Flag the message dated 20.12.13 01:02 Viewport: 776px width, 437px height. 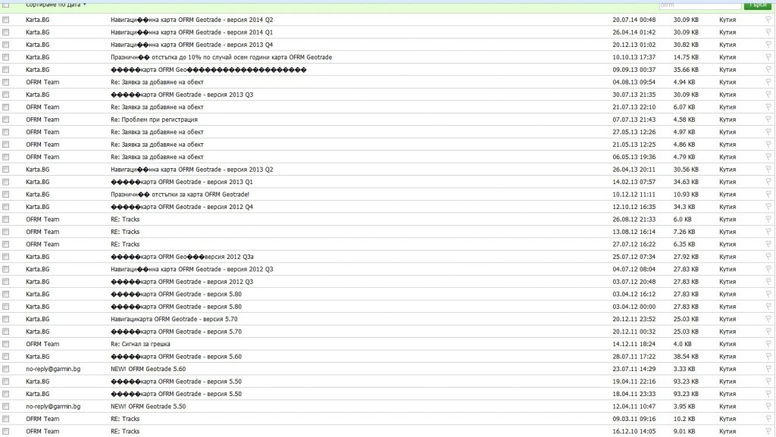coord(768,45)
